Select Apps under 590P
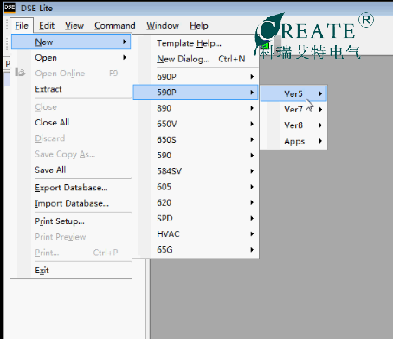This screenshot has width=393, height=339. [293, 141]
